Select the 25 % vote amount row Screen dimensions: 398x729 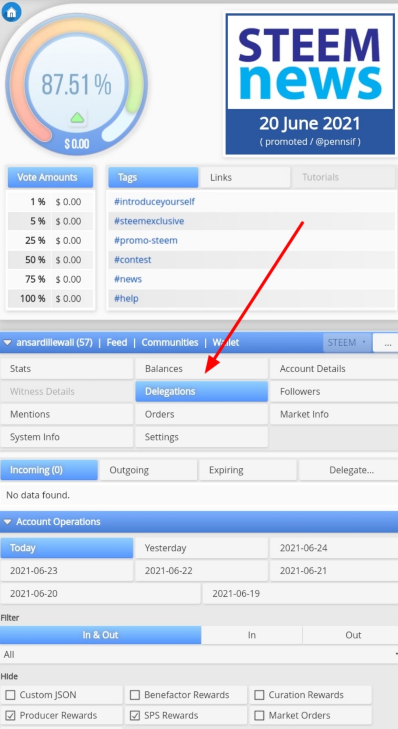pos(51,241)
